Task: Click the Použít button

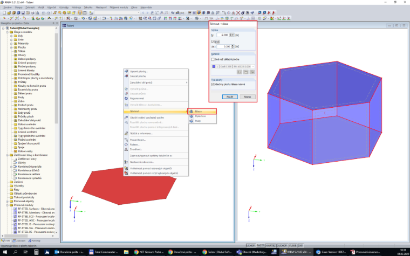Action: [230, 97]
